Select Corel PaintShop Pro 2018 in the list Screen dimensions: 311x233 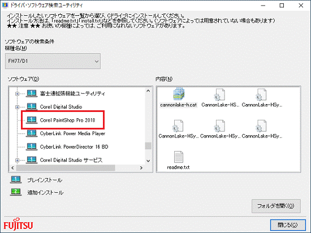tap(67, 120)
